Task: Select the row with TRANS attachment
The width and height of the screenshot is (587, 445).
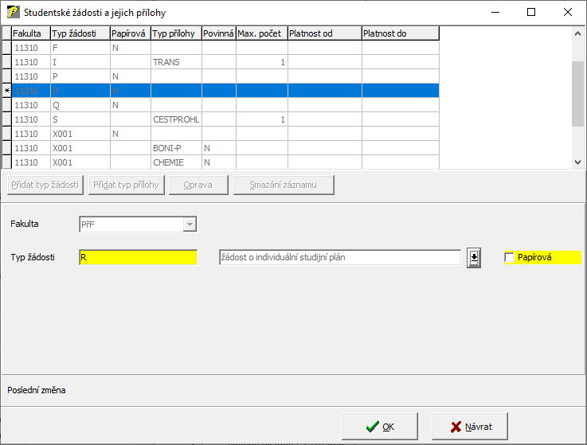Action: click(175, 62)
